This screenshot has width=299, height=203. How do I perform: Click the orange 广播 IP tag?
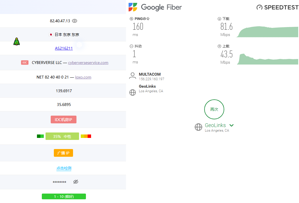point(63,153)
